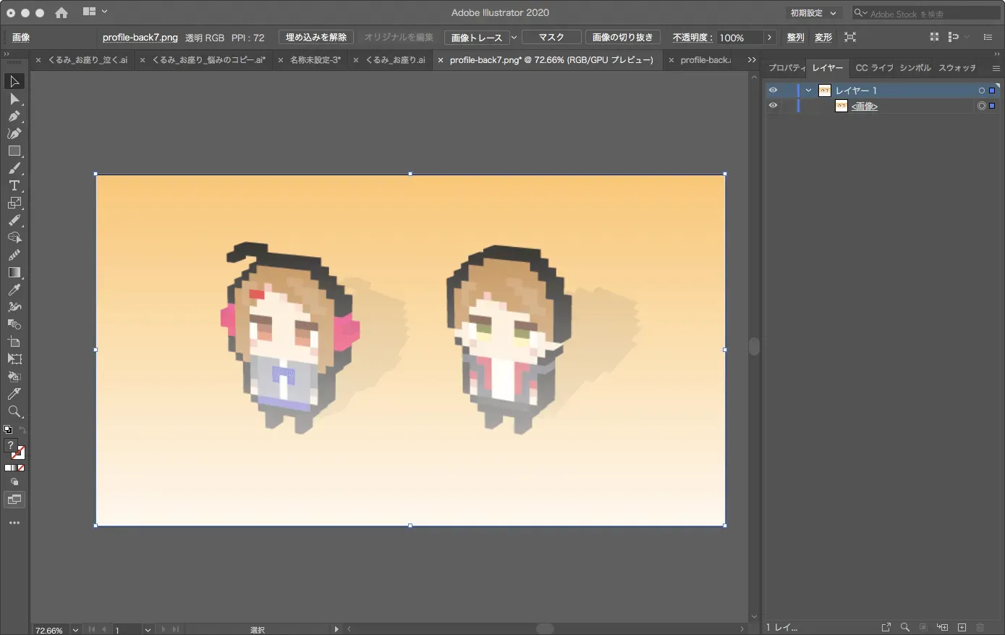Expand the opacity value arrow

[x=769, y=38]
